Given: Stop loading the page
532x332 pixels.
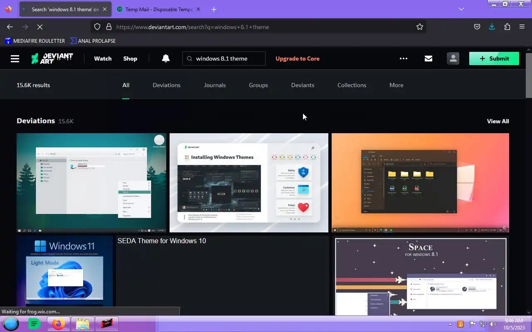Looking at the screenshot, I should click(40, 27).
